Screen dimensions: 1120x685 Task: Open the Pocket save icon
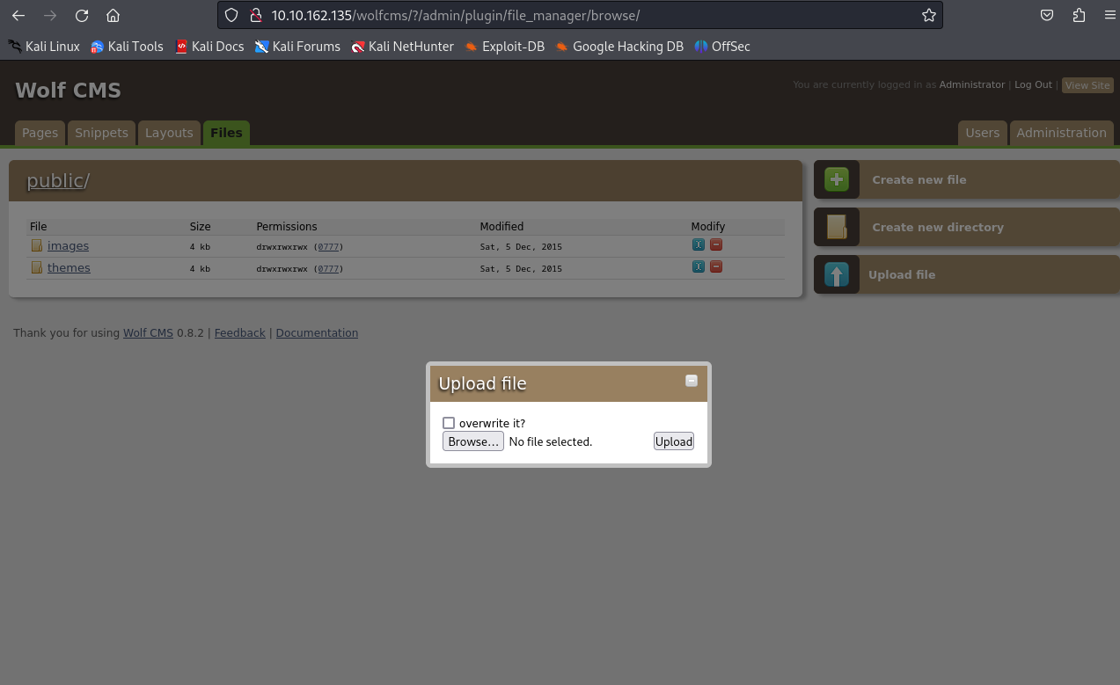1047,15
